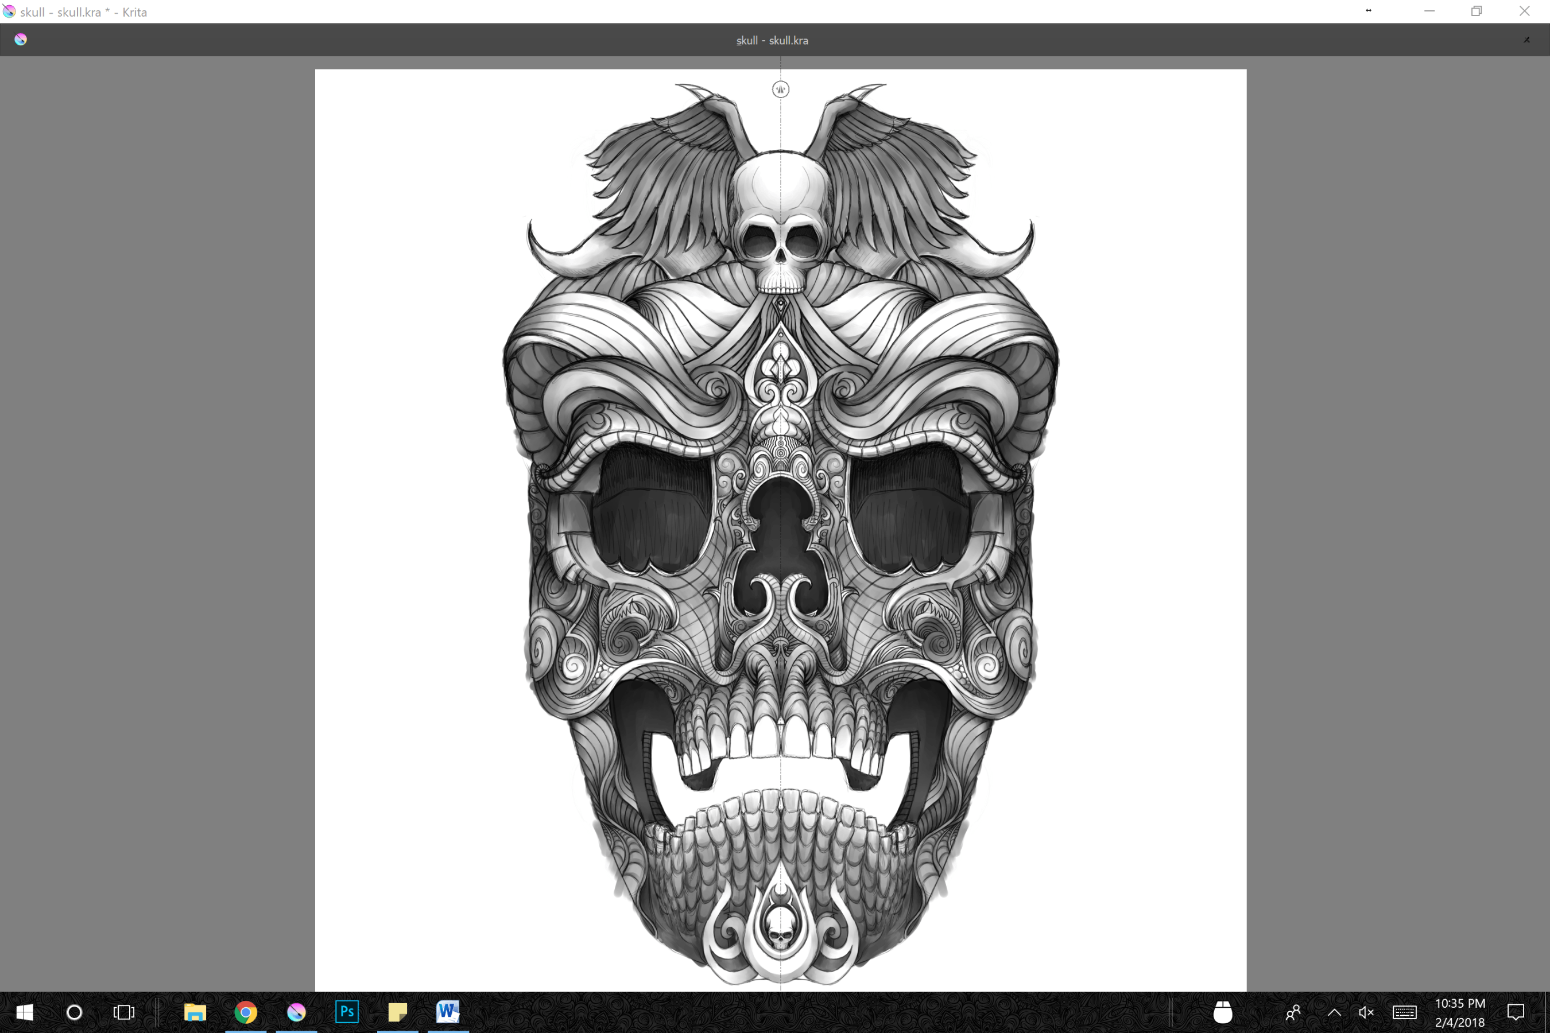This screenshot has width=1550, height=1033.
Task: Switch to Photoshop on taskbar
Action: (x=347, y=1011)
